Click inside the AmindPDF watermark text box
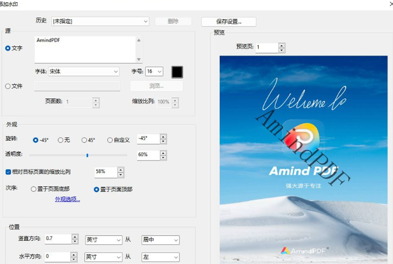The width and height of the screenshot is (393, 264). coord(85,50)
